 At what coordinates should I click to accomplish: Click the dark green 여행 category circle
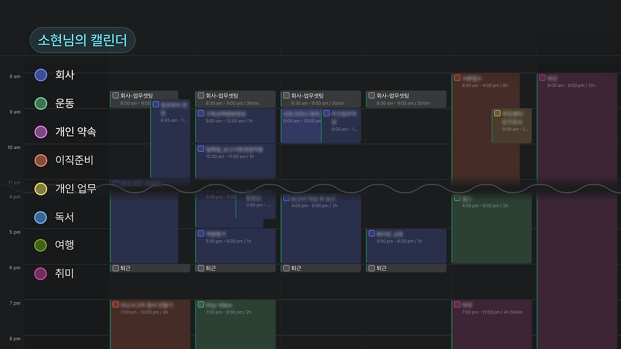41,245
